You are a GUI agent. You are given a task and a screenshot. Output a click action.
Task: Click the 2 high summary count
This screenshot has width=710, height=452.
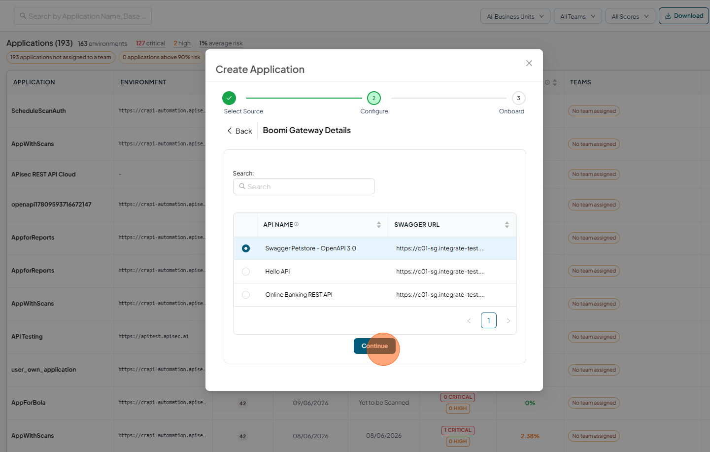(x=182, y=43)
